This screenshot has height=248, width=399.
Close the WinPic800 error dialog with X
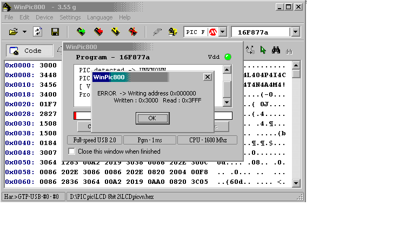(x=208, y=77)
